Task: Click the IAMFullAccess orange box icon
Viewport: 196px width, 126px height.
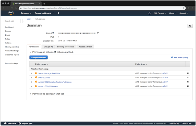Action: (x=36, y=77)
